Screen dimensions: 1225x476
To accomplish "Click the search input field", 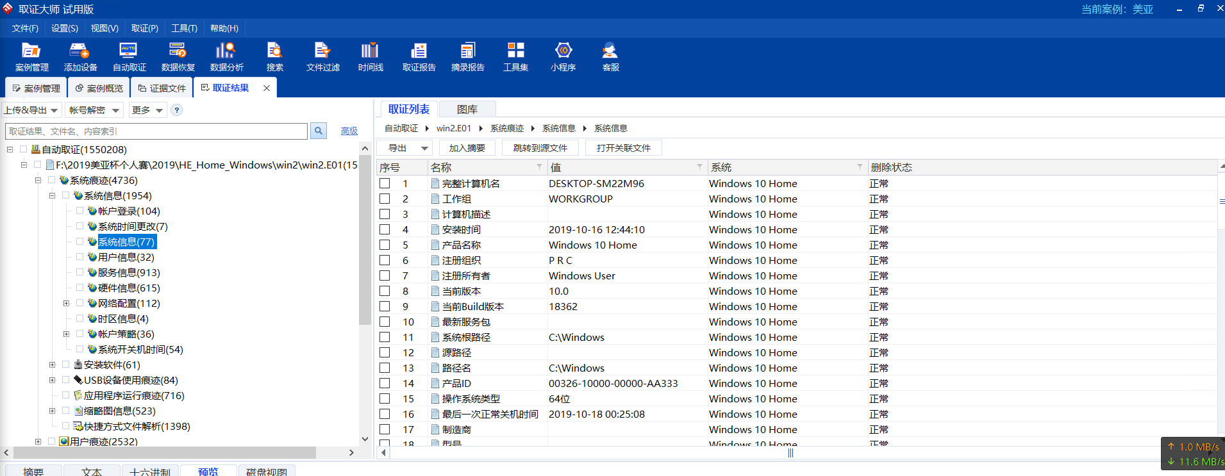I will tap(156, 131).
